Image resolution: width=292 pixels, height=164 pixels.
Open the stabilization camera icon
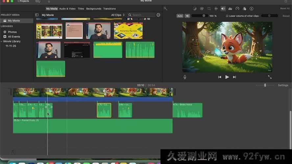coord(216,9)
